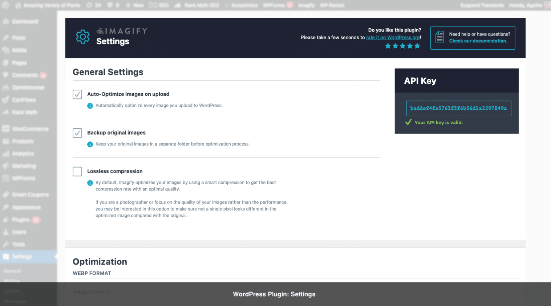Open Check our documentation link
Viewport: 551px width, 306px height.
click(x=478, y=41)
